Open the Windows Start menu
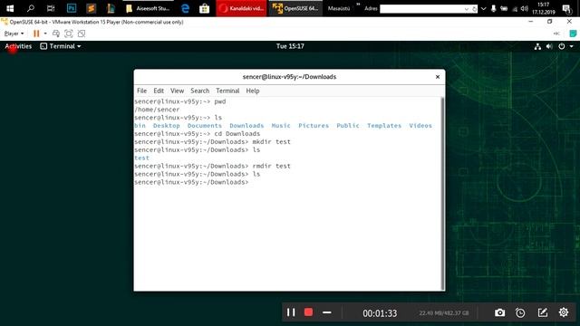580x326 pixels. pos(10,8)
